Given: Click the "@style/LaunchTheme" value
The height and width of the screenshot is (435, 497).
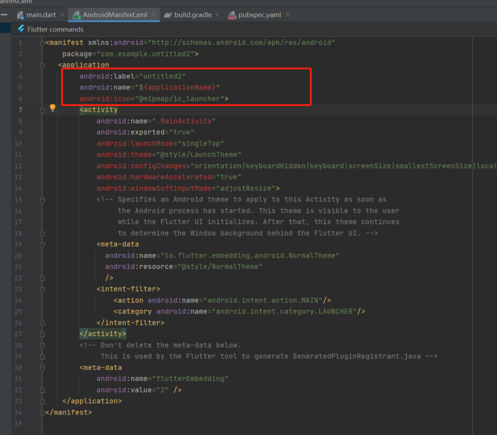Looking at the screenshot, I should pos(199,155).
